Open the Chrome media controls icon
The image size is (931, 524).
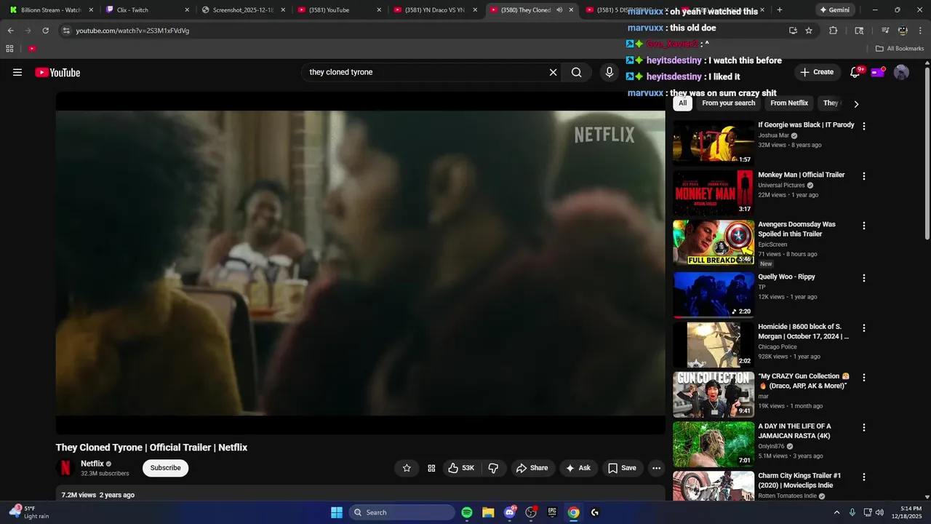pyautogui.click(x=885, y=31)
